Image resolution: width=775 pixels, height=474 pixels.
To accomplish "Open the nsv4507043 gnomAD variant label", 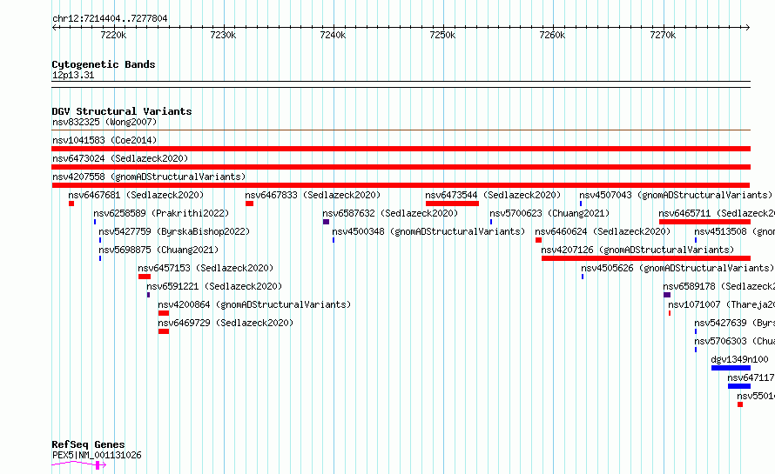I will [x=676, y=195].
